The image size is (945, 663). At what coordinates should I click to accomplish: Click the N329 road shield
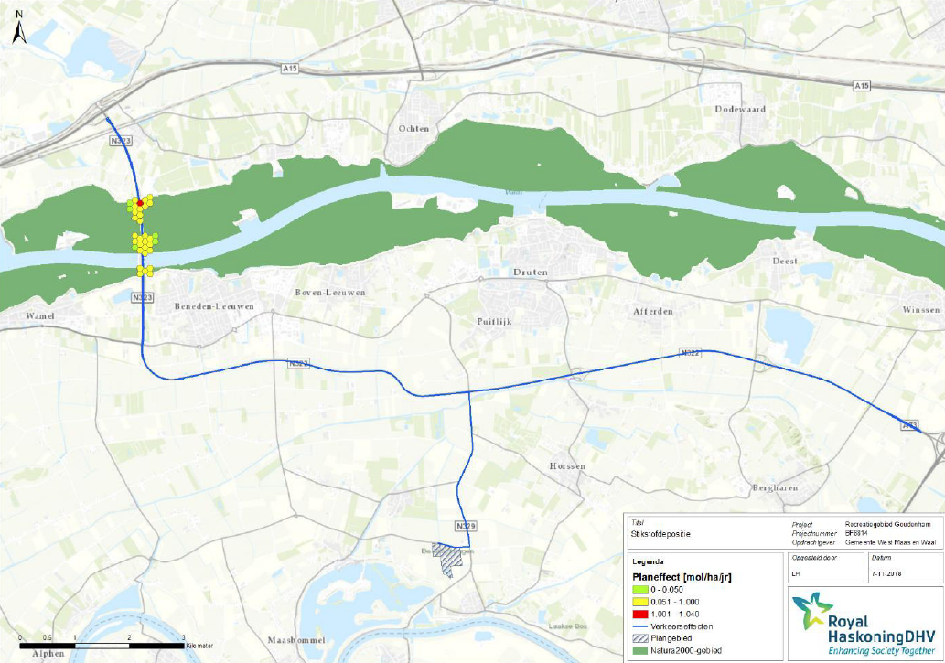466,526
